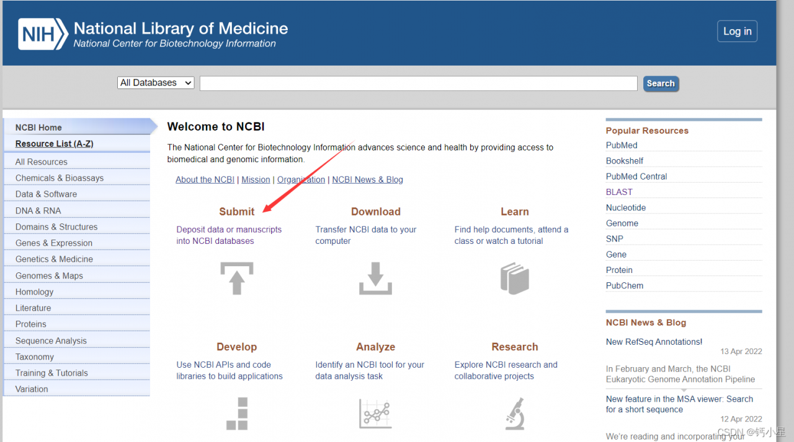
Task: Open Eukaryotic Genome Annotation Pipeline news
Action: click(680, 374)
